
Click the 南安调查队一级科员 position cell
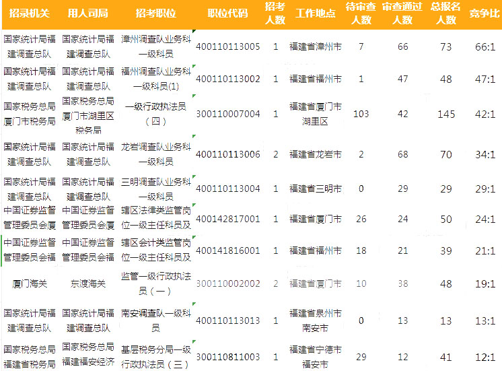point(155,321)
